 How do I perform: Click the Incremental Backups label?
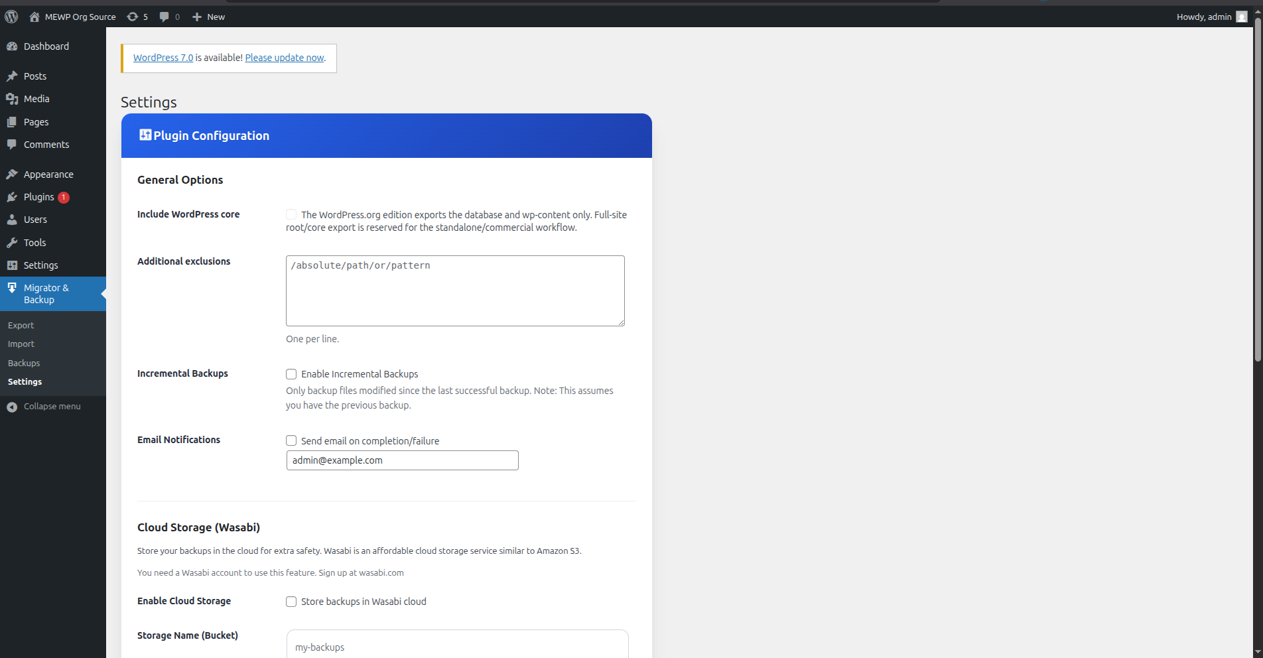coord(182,373)
